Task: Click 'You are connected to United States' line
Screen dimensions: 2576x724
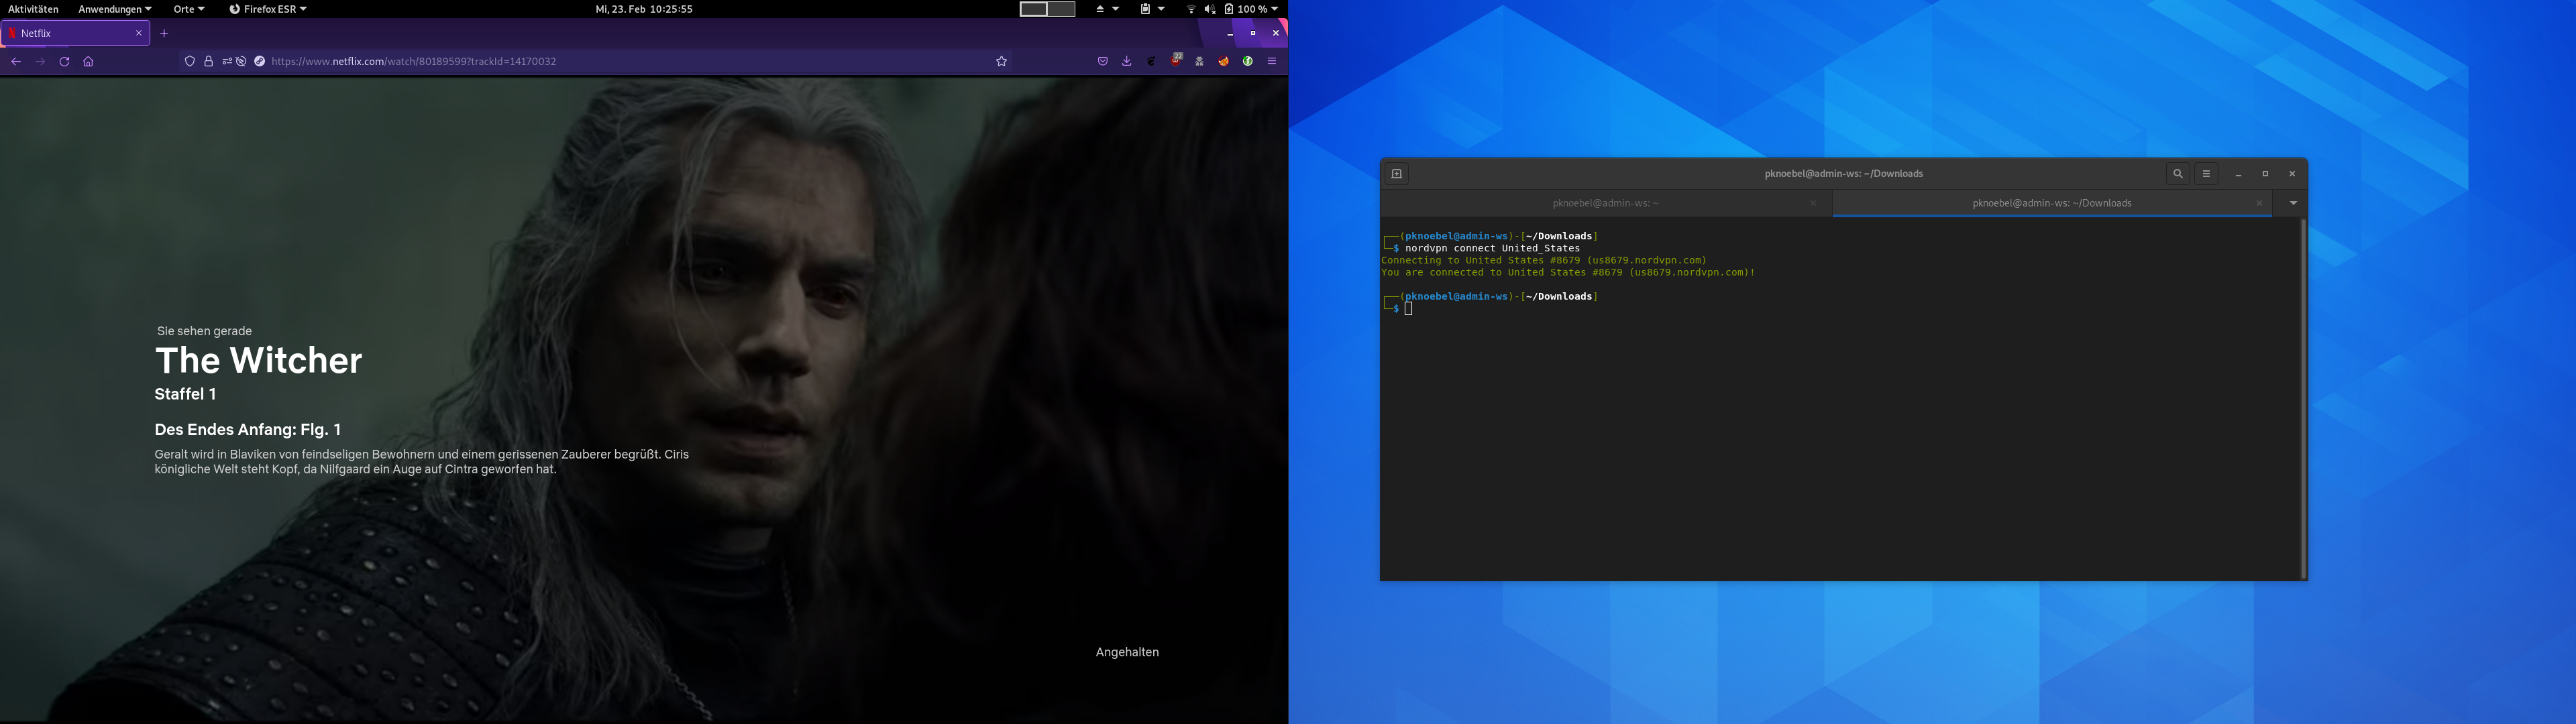Action: tap(1568, 272)
